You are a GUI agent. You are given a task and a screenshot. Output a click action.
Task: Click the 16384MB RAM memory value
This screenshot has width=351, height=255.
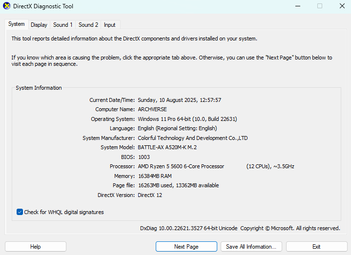point(155,176)
